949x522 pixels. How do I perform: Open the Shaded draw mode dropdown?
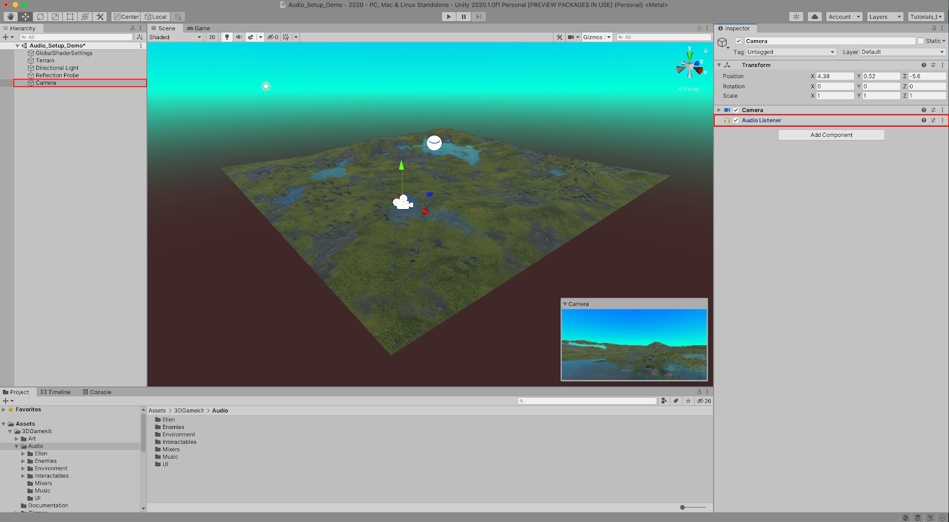pos(176,37)
